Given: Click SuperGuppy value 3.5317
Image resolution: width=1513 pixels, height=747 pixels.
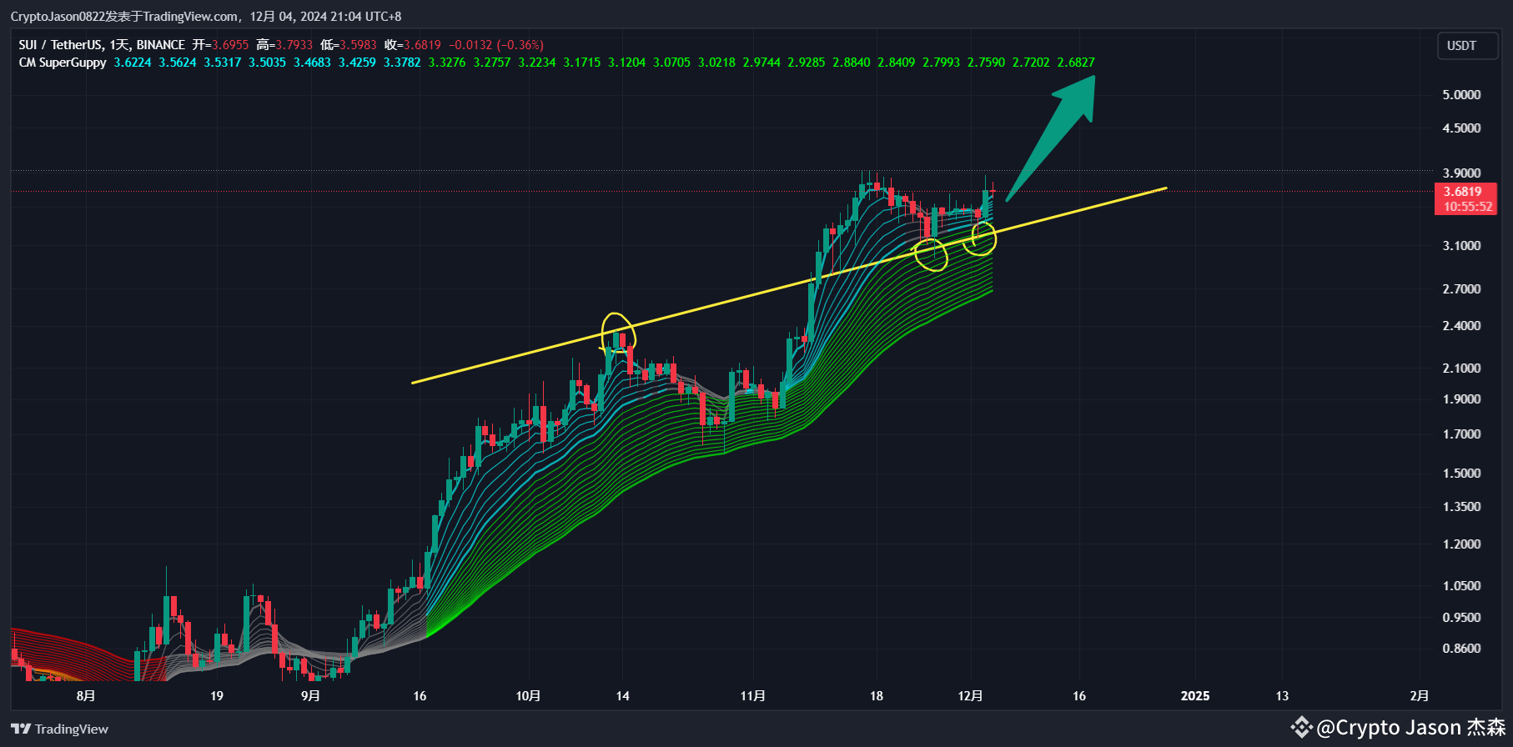Looking at the screenshot, I should click(223, 63).
